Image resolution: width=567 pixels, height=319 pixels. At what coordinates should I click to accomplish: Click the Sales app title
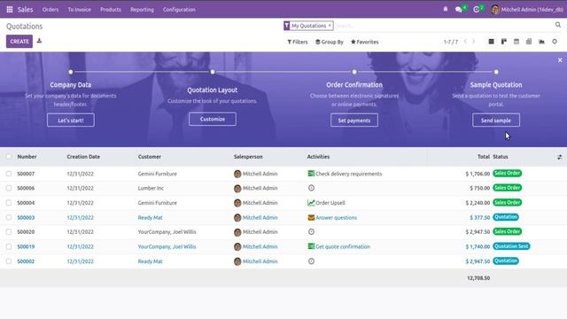tap(26, 10)
